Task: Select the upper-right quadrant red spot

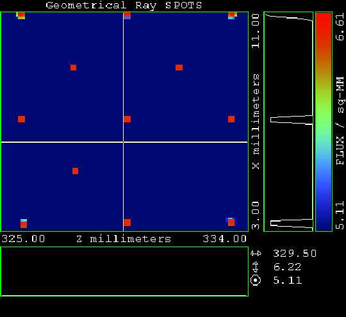Action: tap(179, 67)
